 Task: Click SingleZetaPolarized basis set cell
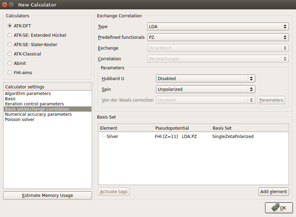pos(233,136)
